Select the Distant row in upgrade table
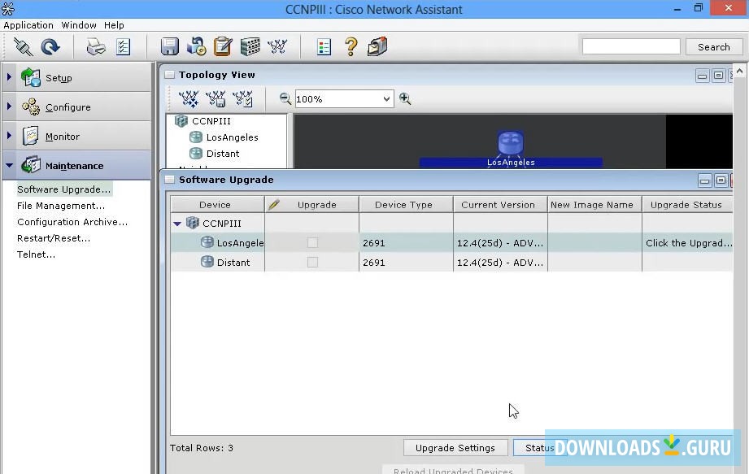This screenshot has width=749, height=474. pos(451,263)
